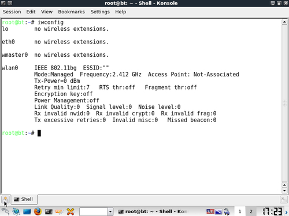Open the Session menu
Screen dimensions: 289x216
[12, 12]
